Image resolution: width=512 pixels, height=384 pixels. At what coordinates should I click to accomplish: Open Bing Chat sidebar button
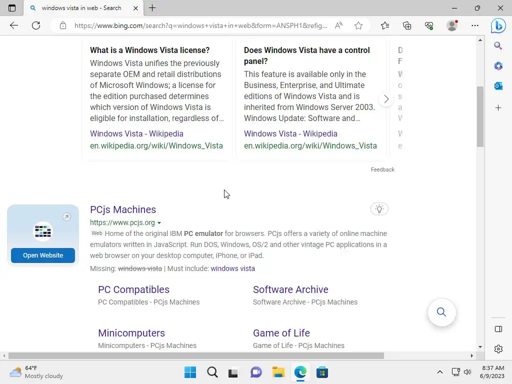point(498,25)
